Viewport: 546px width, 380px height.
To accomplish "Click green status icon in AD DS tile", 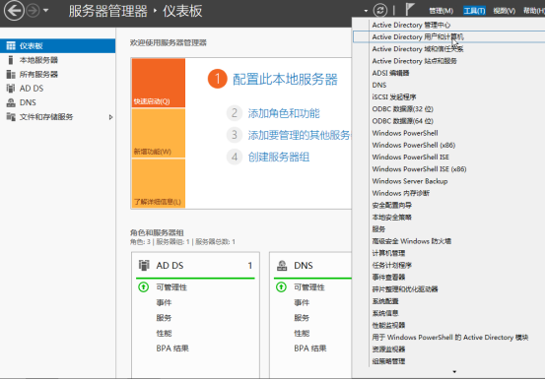I will (144, 287).
